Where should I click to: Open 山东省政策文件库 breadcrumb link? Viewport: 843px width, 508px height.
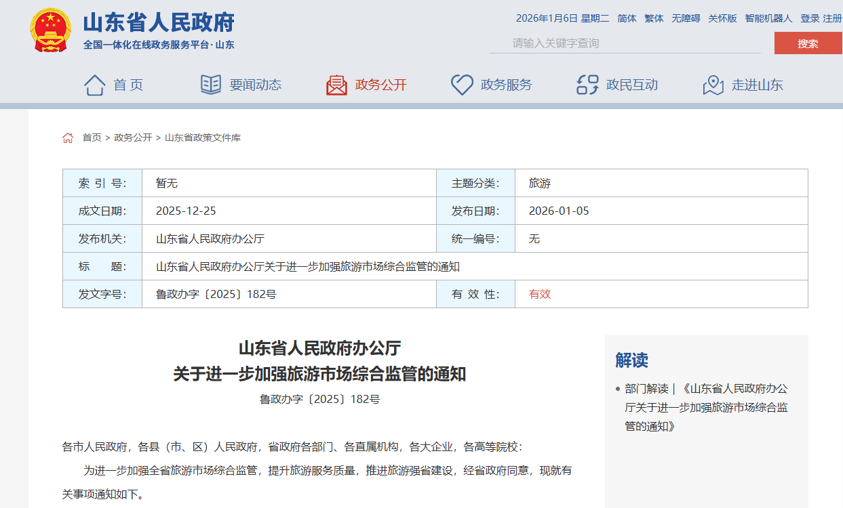[203, 138]
